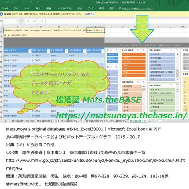The image size is (189, 189).
Task: Toggle multi-select on the 月 slicer
Action: click(111, 67)
